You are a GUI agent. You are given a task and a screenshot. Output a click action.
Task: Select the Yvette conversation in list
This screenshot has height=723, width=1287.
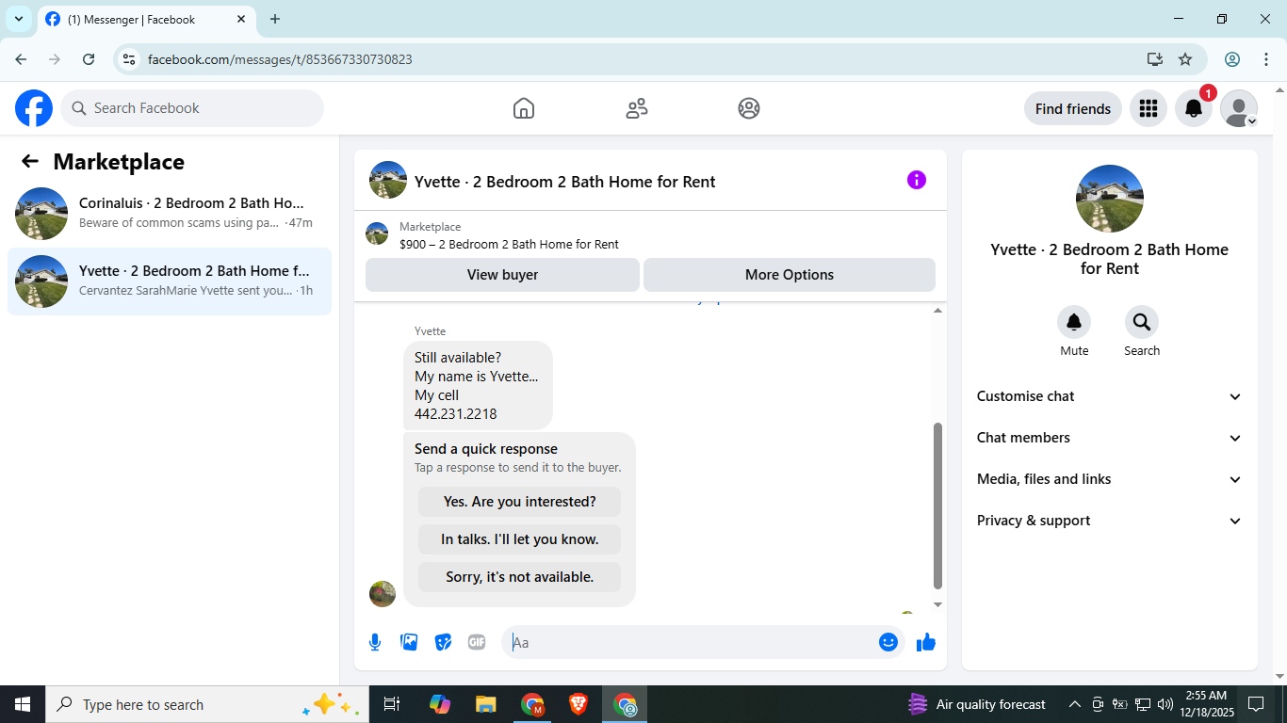coord(170,281)
